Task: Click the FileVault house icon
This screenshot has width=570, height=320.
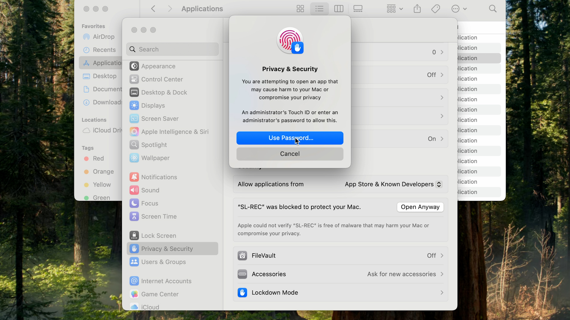Action: (242, 256)
